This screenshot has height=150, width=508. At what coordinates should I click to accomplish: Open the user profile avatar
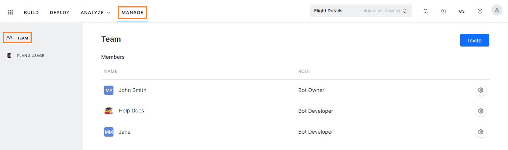(496, 10)
